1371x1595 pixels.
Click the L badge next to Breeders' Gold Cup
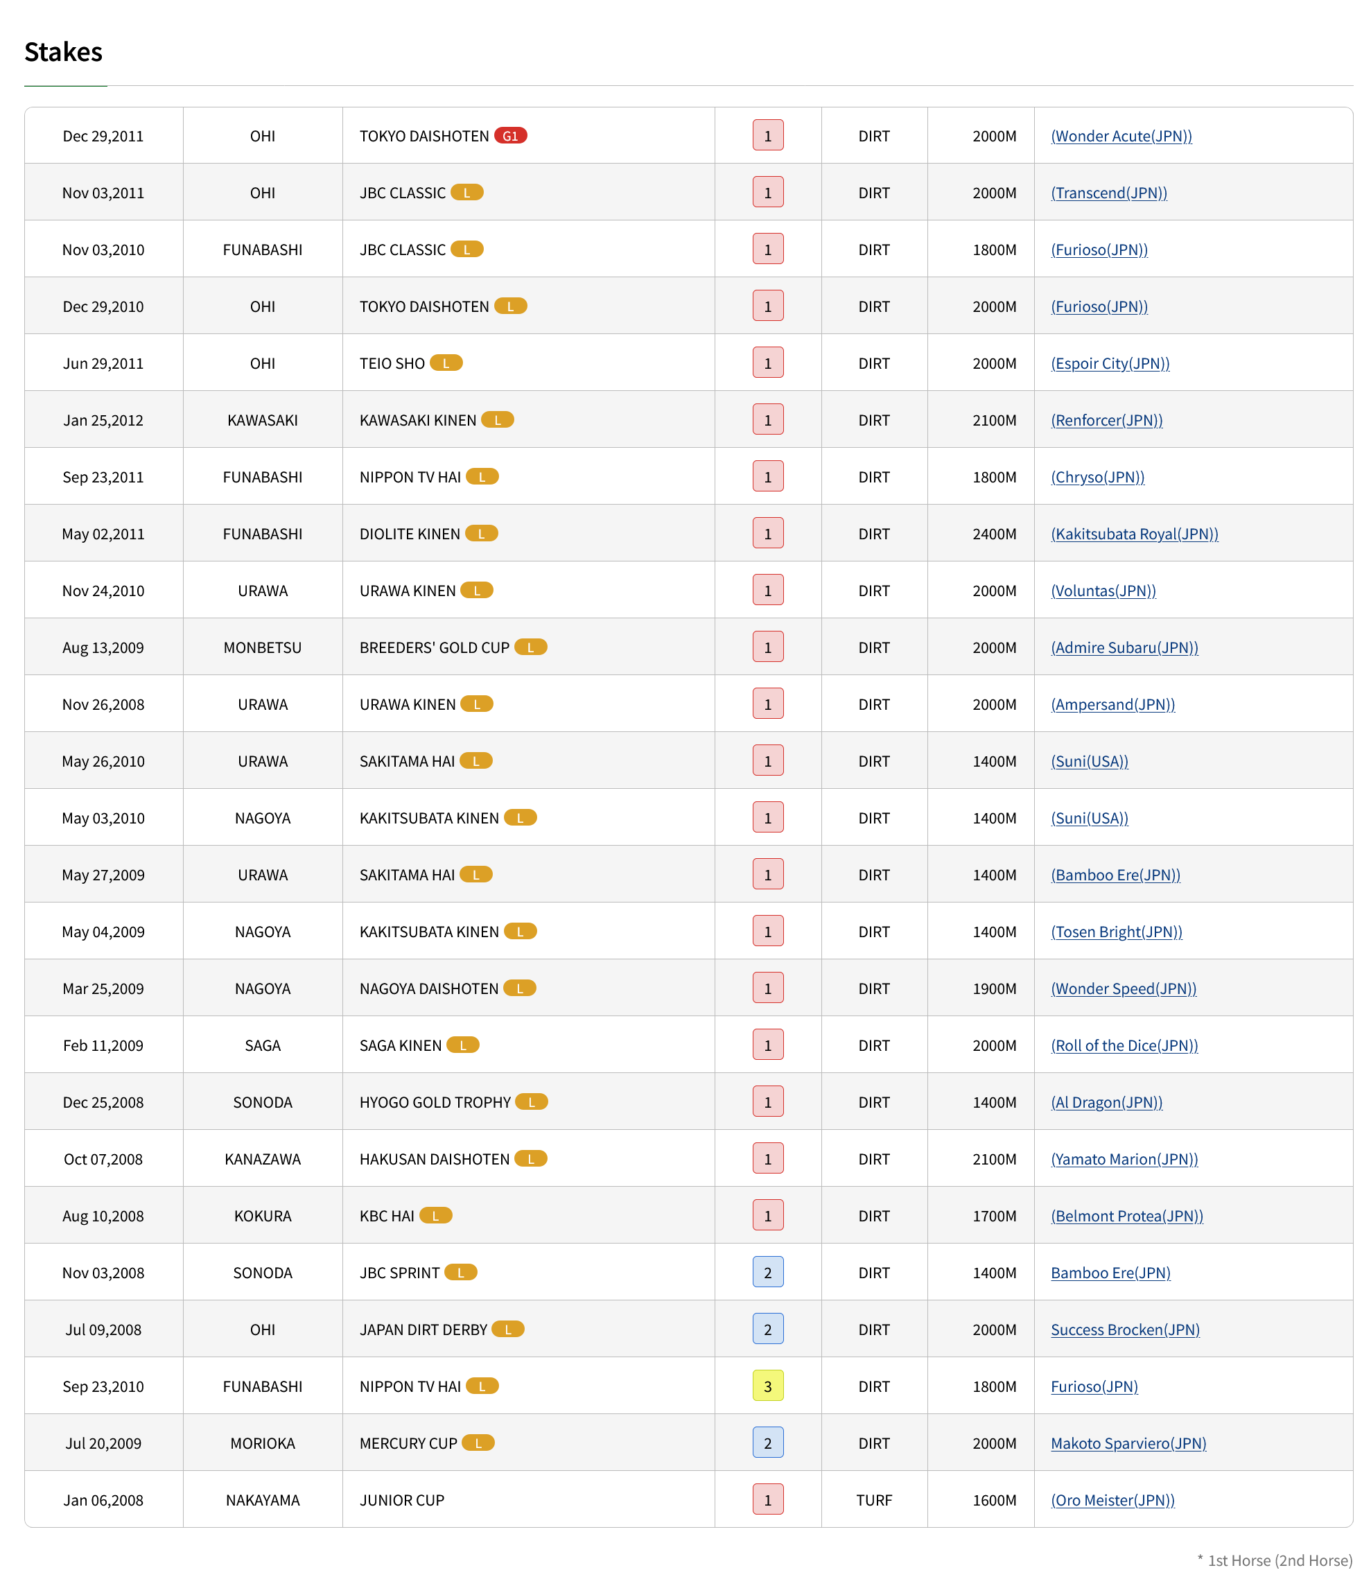pos(530,647)
